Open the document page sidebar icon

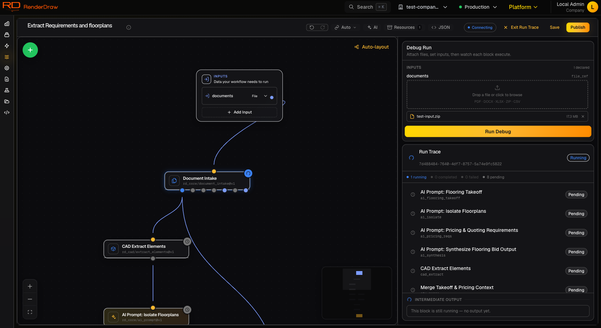[x=7, y=79]
